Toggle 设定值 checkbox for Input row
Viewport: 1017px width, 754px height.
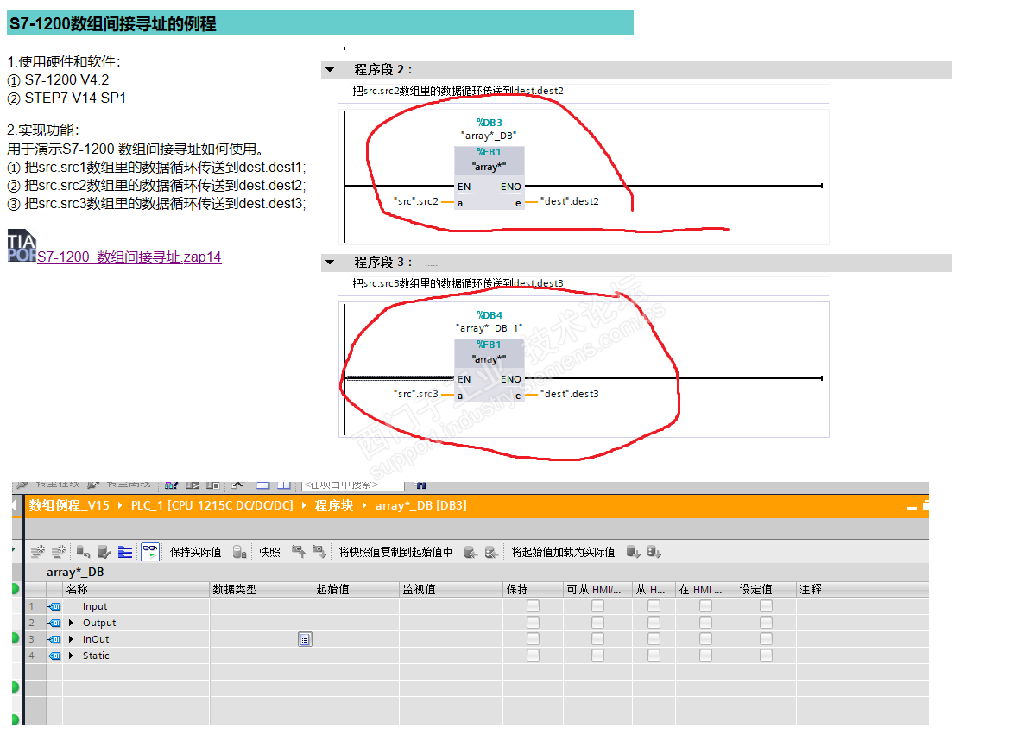click(766, 606)
